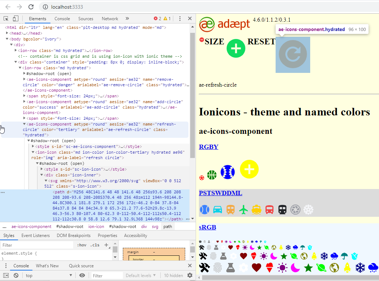Toggle live expression eye icon
The image size is (379, 281).
pos(82,276)
